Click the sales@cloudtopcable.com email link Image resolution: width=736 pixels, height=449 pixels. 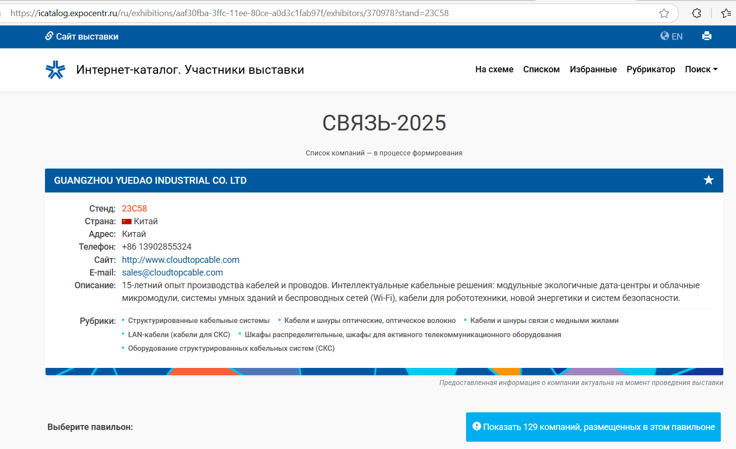172,273
